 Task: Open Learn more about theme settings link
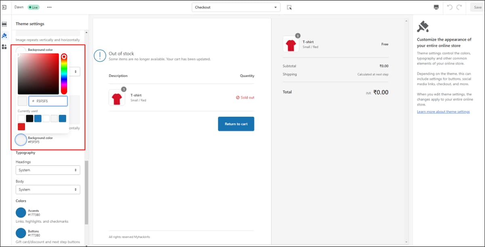pyautogui.click(x=443, y=111)
